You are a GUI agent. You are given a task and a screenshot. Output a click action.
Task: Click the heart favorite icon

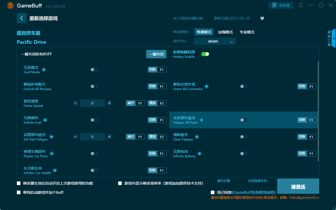[x=262, y=18]
